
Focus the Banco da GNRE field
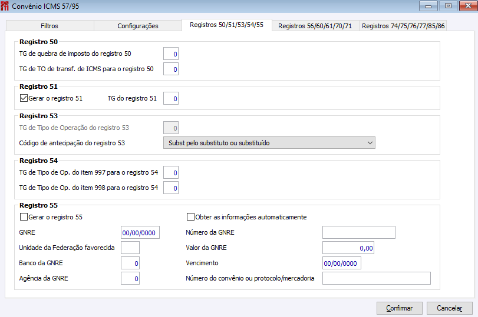[x=130, y=263]
